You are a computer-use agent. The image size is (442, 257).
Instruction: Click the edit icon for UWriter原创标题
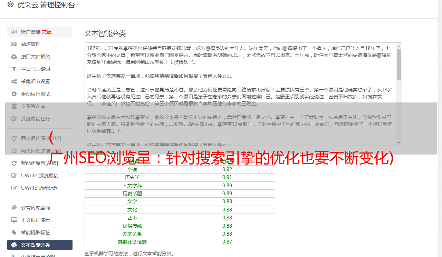14,188
